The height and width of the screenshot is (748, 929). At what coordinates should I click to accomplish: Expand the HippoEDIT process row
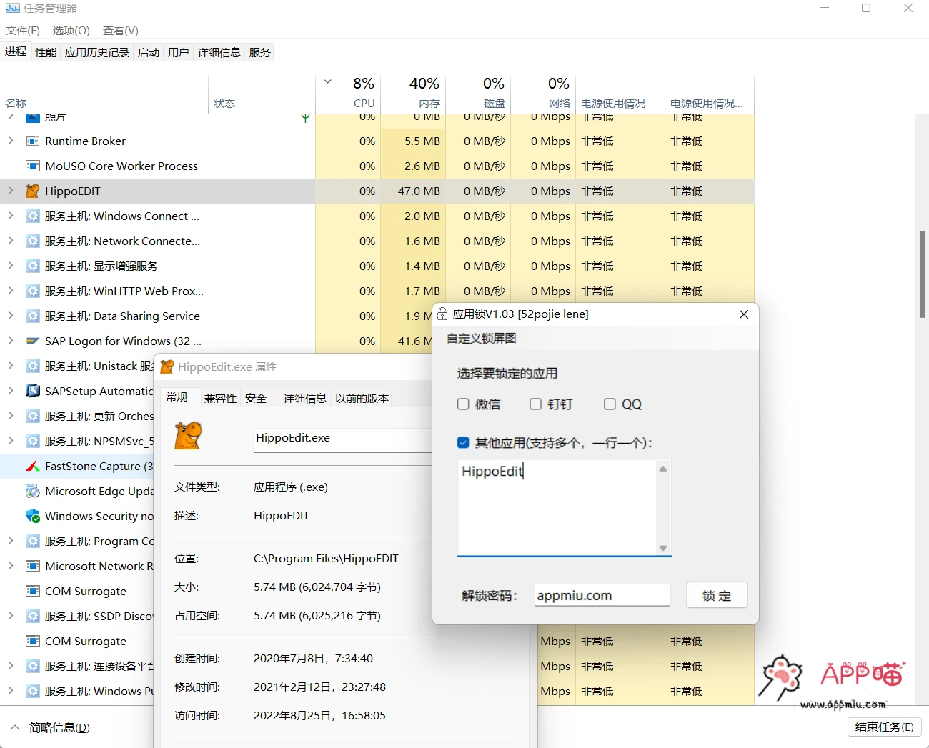point(11,191)
